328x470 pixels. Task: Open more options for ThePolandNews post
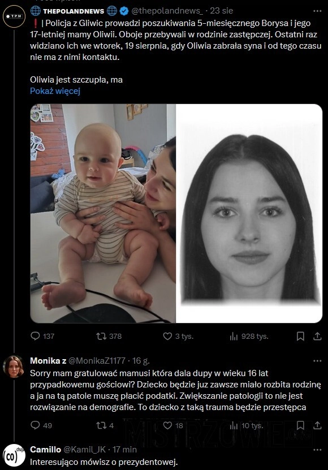[317, 11]
